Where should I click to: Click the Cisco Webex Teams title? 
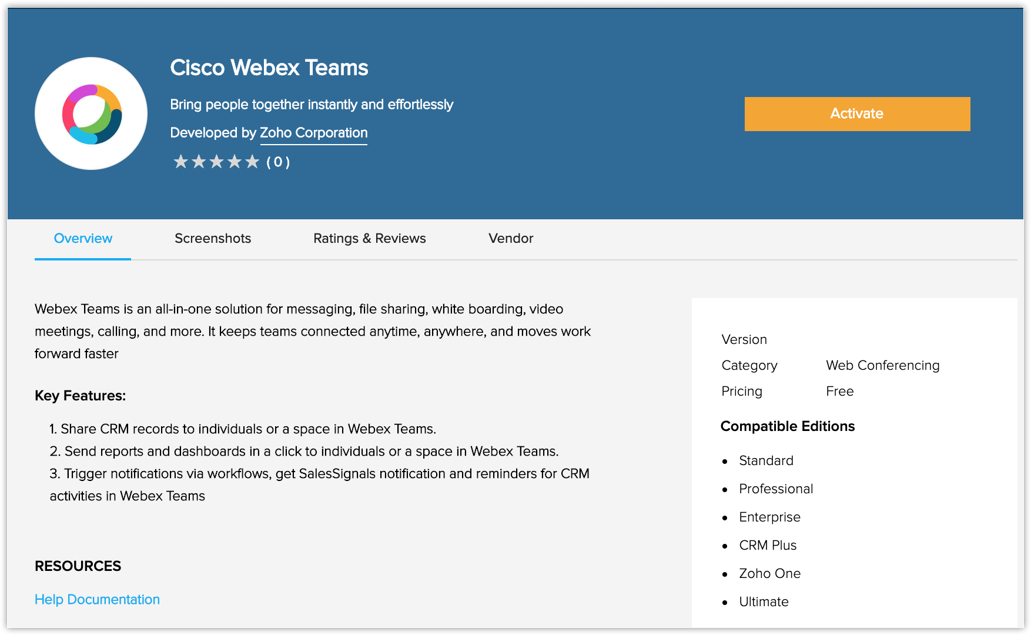click(x=269, y=68)
